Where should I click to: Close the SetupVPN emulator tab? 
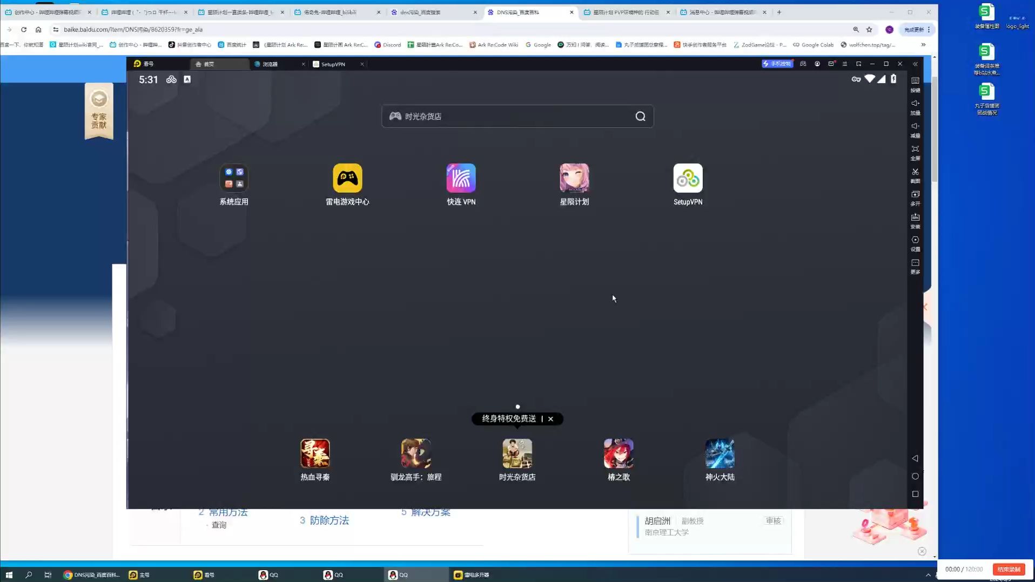(362, 64)
